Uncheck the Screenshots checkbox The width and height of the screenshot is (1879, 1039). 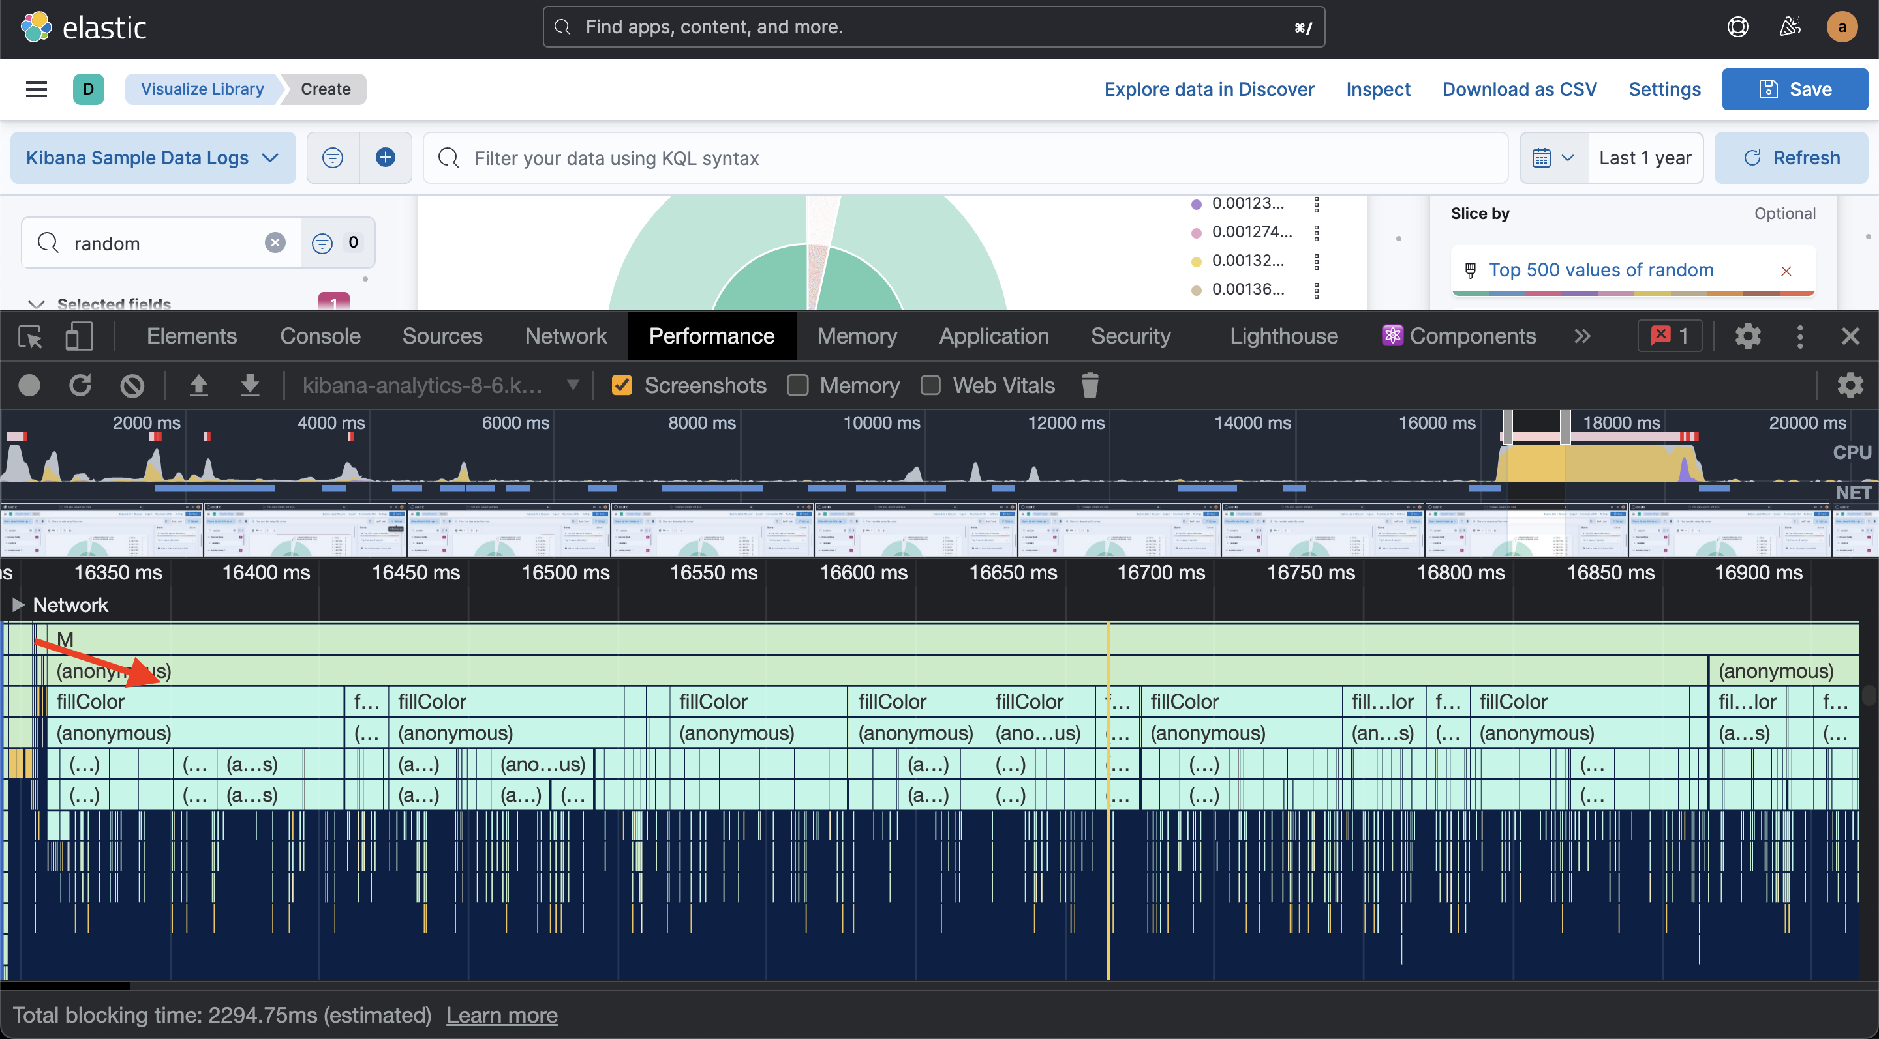[622, 385]
